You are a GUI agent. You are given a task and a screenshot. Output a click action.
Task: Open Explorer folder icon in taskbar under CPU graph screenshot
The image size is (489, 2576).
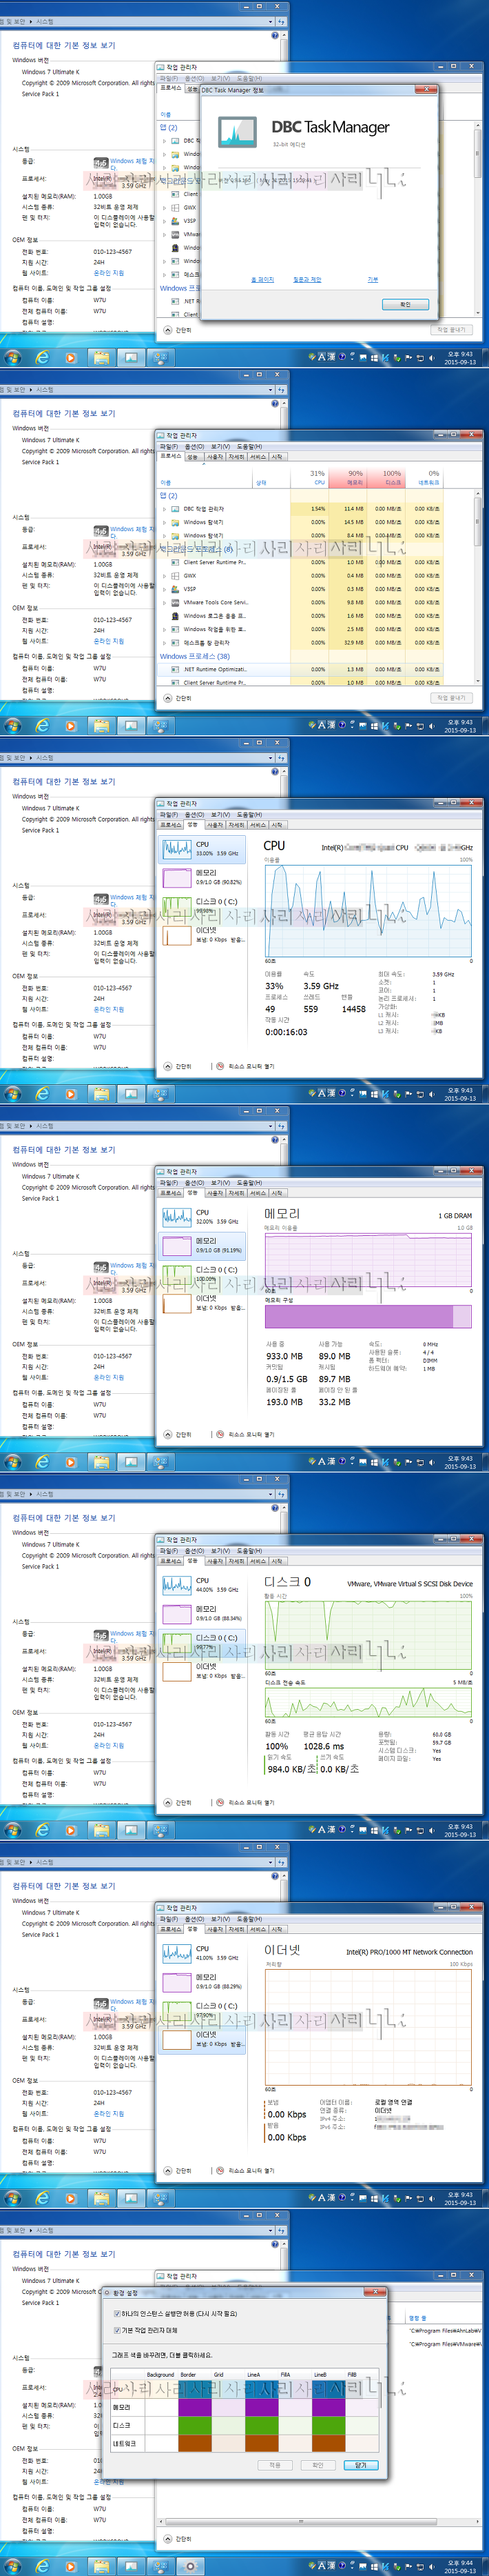101,1093
